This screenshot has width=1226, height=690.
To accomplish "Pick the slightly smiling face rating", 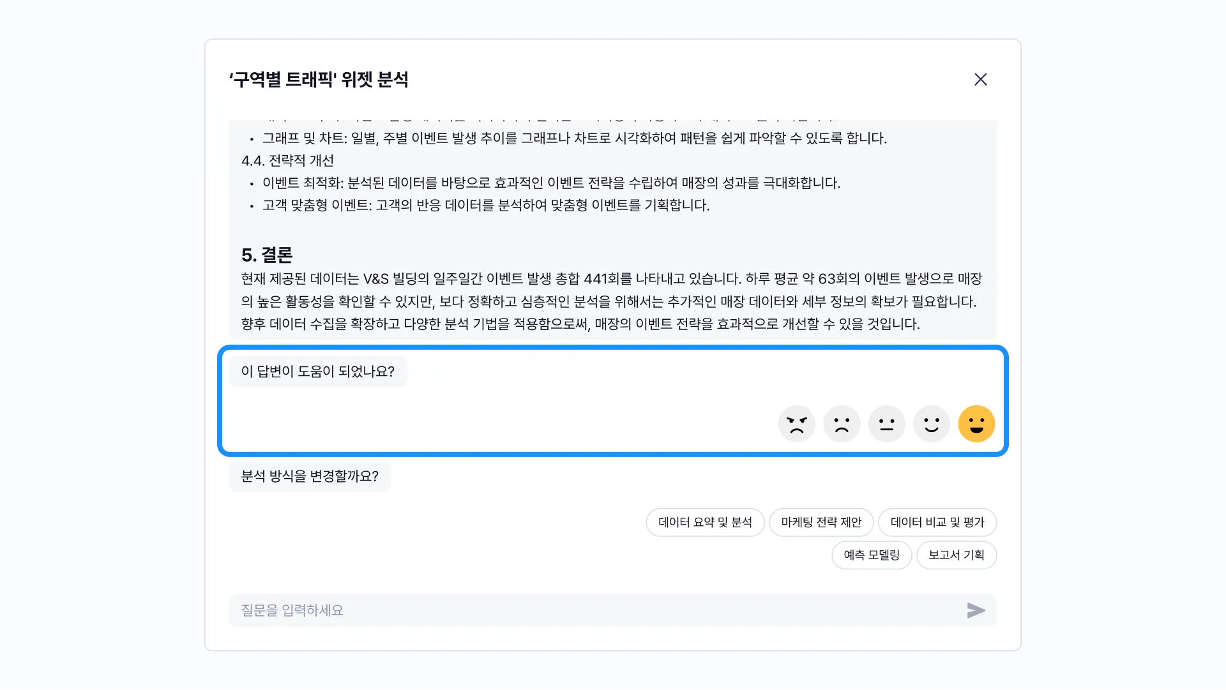I will [932, 424].
